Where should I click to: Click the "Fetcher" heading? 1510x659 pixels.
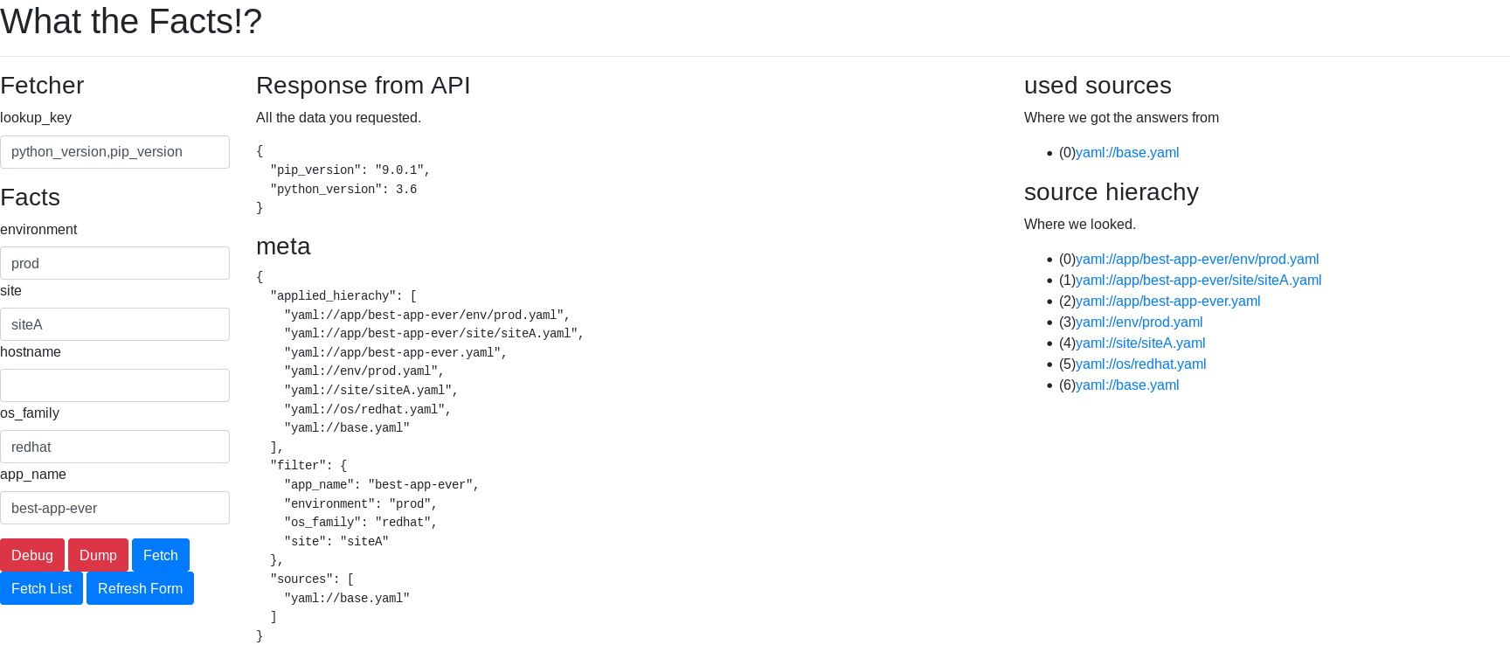click(42, 86)
